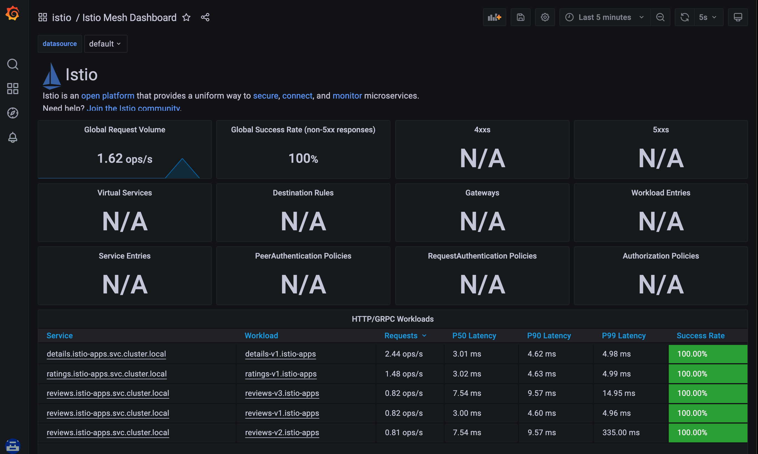This screenshot has height=454, width=758.
Task: Open the Grafana home via the logo
Action: [x=12, y=13]
